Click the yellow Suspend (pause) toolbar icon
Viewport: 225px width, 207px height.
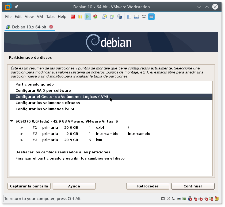(x=80, y=17)
